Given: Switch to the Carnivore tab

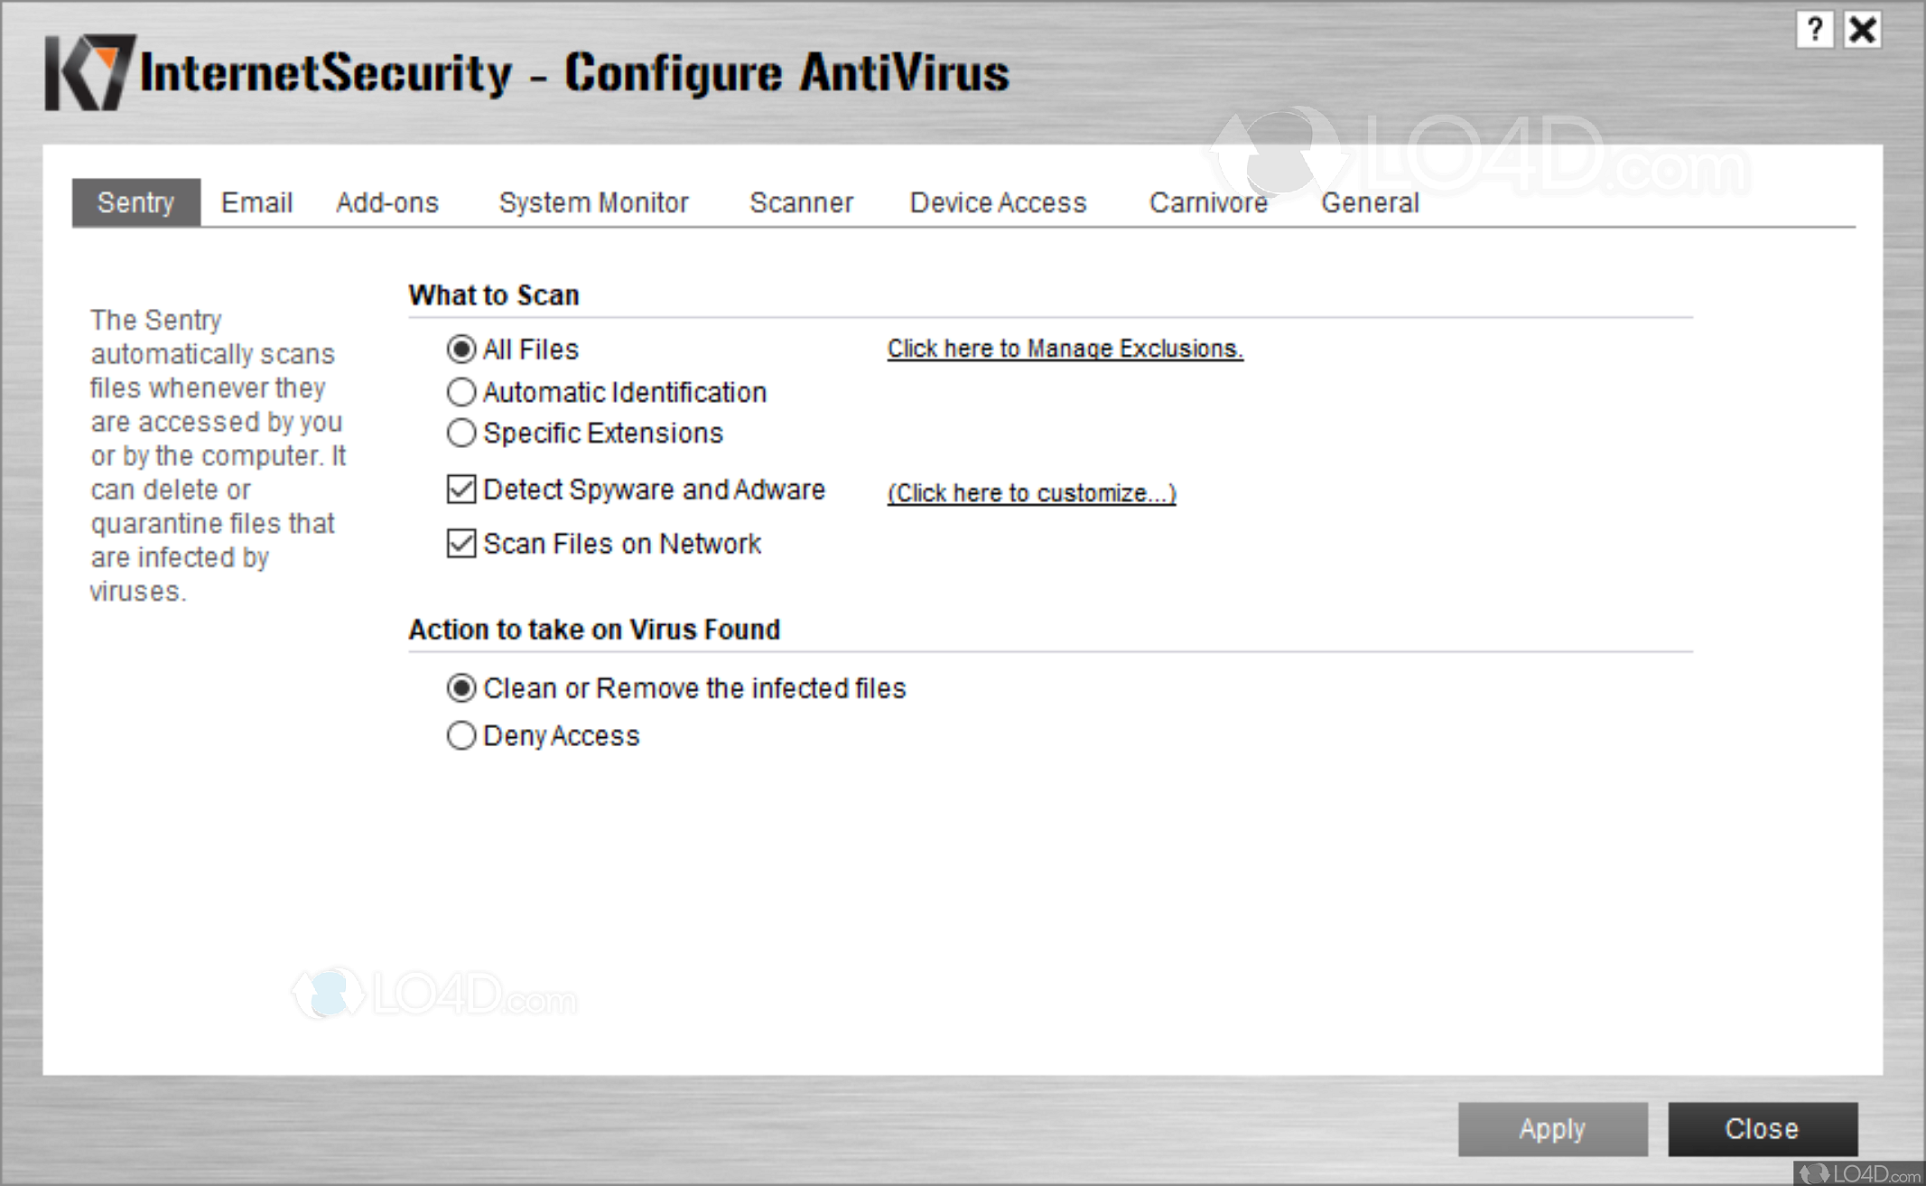Looking at the screenshot, I should click(x=1207, y=201).
